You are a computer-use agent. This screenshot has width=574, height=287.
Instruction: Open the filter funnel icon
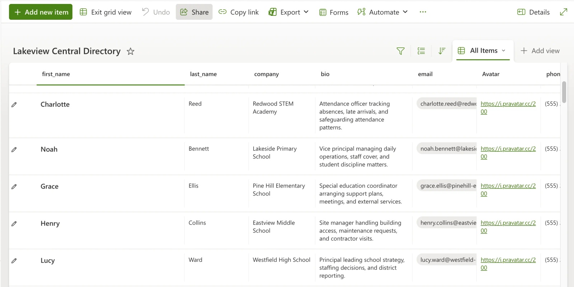pos(401,51)
